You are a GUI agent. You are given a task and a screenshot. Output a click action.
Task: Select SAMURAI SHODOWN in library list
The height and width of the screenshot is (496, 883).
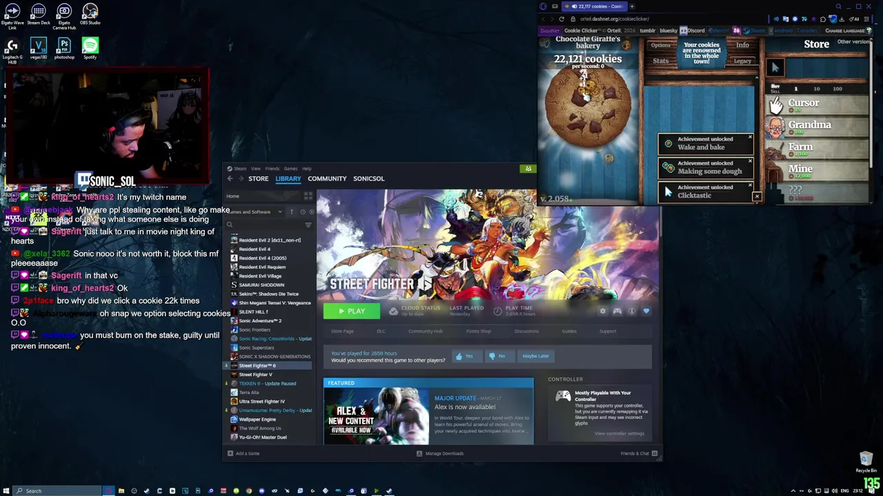[x=261, y=285]
